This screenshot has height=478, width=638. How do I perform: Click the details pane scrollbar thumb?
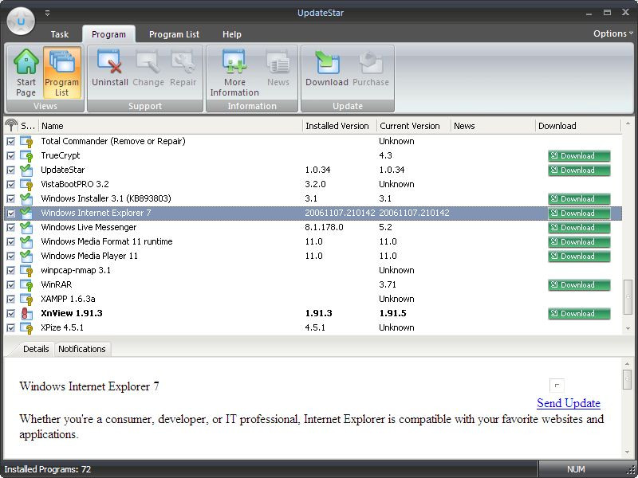pyautogui.click(x=628, y=379)
